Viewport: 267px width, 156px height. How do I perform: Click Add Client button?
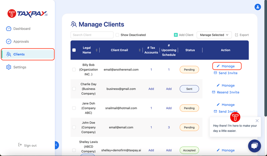coord(184,35)
